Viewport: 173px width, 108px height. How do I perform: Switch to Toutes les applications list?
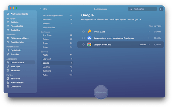point(57,16)
